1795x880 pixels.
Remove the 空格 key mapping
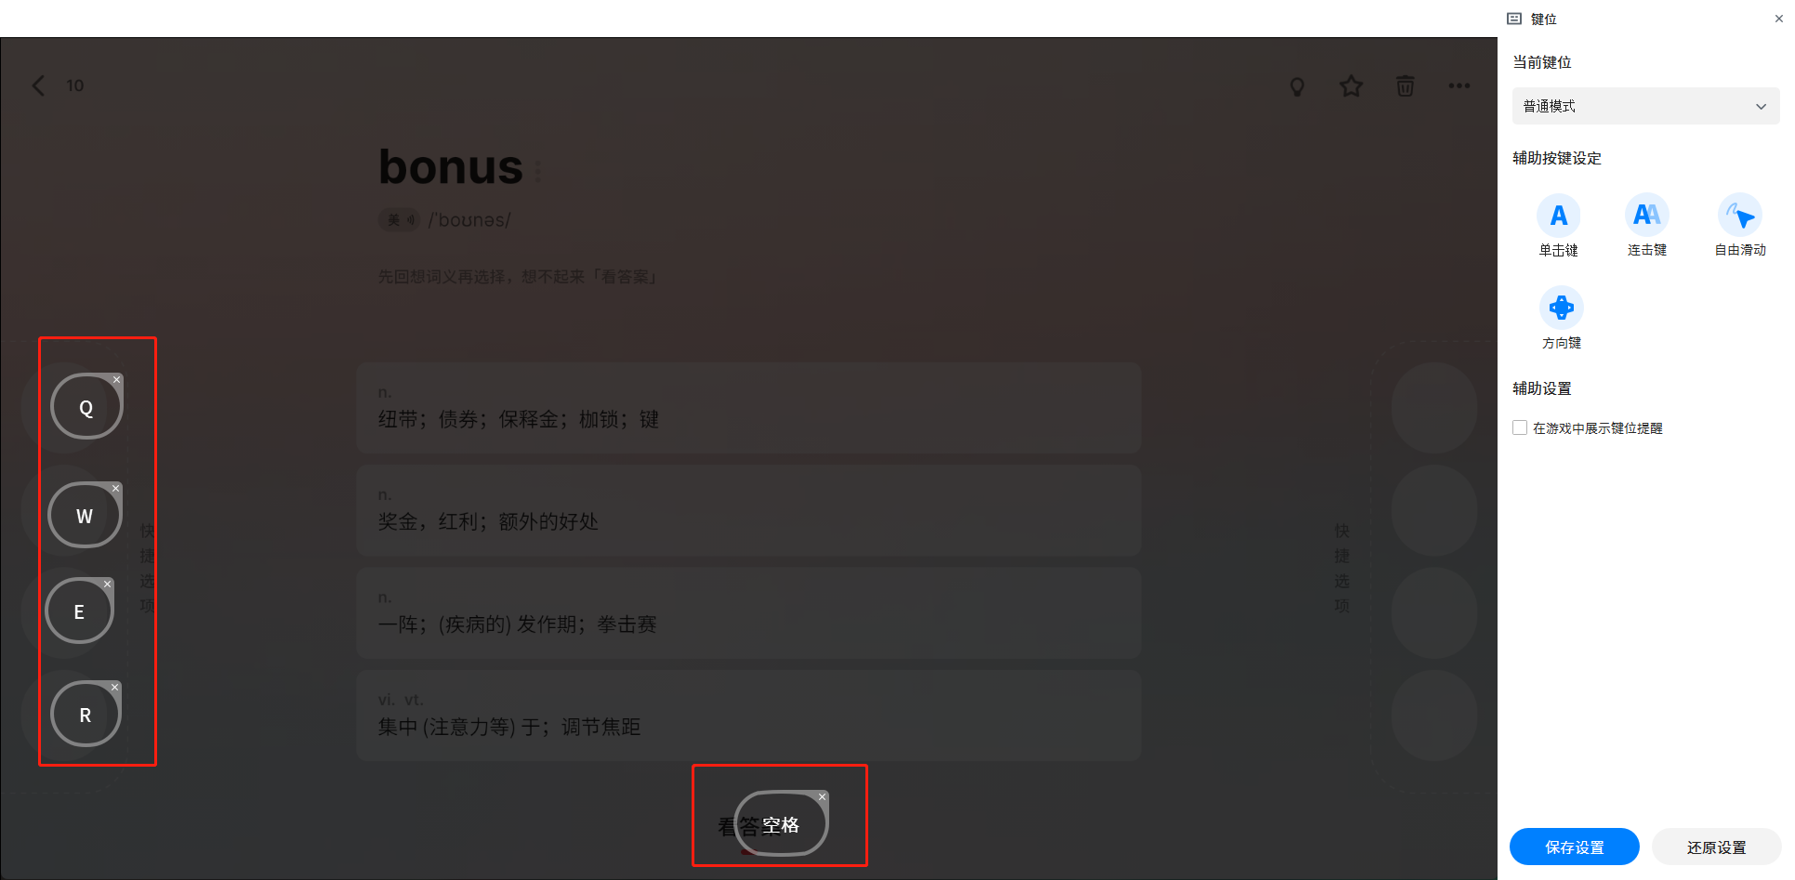point(822,796)
